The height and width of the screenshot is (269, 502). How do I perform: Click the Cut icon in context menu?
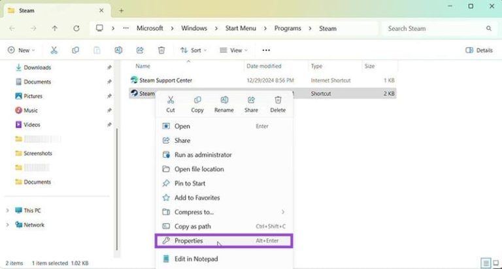coord(171,101)
